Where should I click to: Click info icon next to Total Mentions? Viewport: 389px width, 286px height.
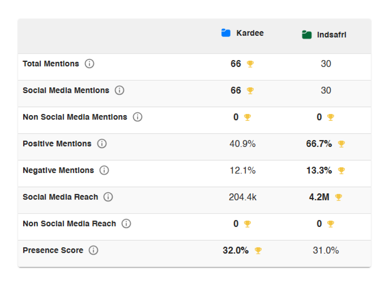click(89, 64)
